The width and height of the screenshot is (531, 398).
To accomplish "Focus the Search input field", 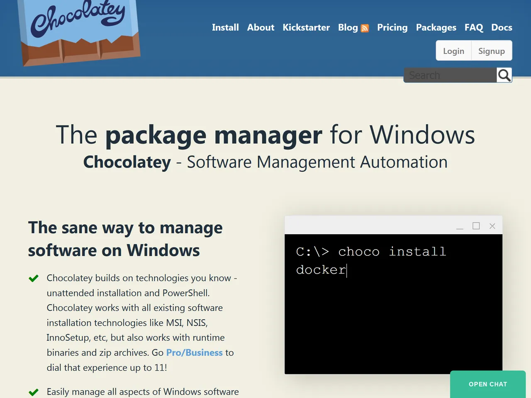I will point(450,75).
